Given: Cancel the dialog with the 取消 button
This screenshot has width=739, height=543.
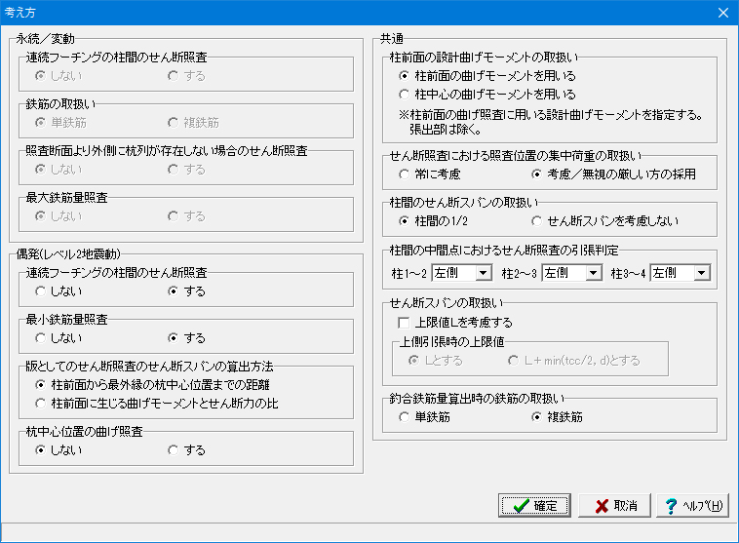Looking at the screenshot, I should [614, 506].
